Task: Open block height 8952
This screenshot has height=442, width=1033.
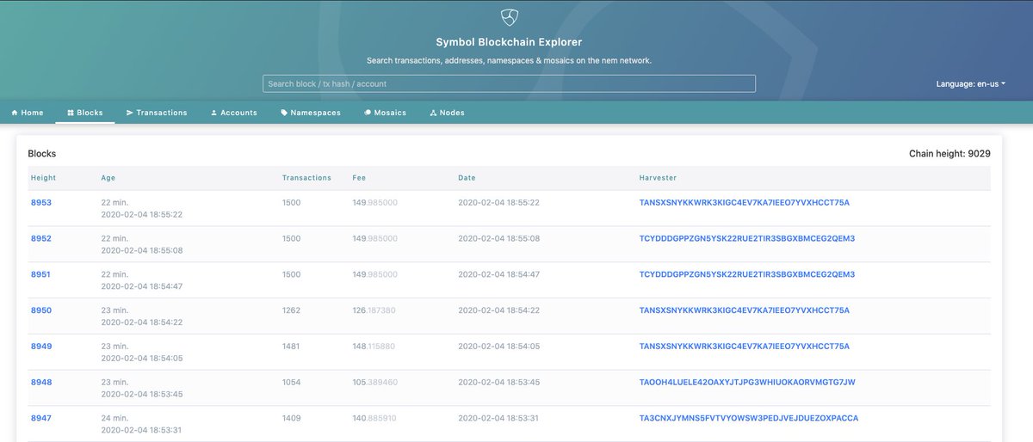Action: pyautogui.click(x=41, y=239)
